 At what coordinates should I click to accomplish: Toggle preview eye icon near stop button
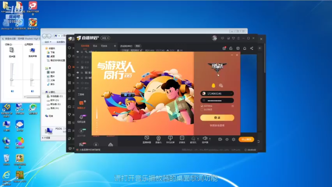coord(227,139)
